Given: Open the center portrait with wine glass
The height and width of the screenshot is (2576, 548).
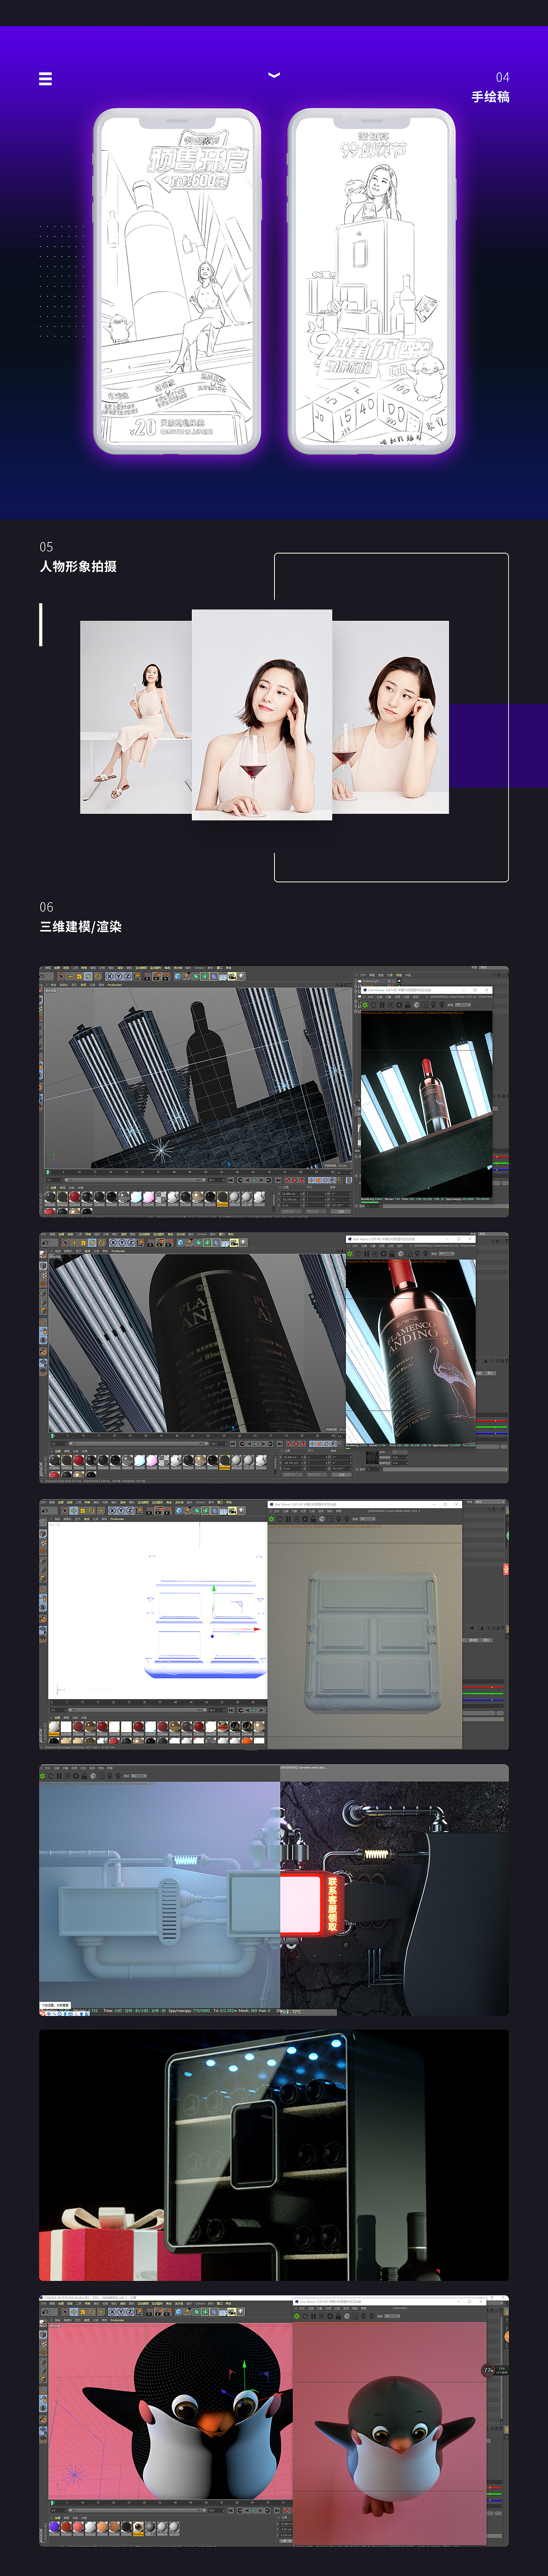Looking at the screenshot, I should click(262, 715).
